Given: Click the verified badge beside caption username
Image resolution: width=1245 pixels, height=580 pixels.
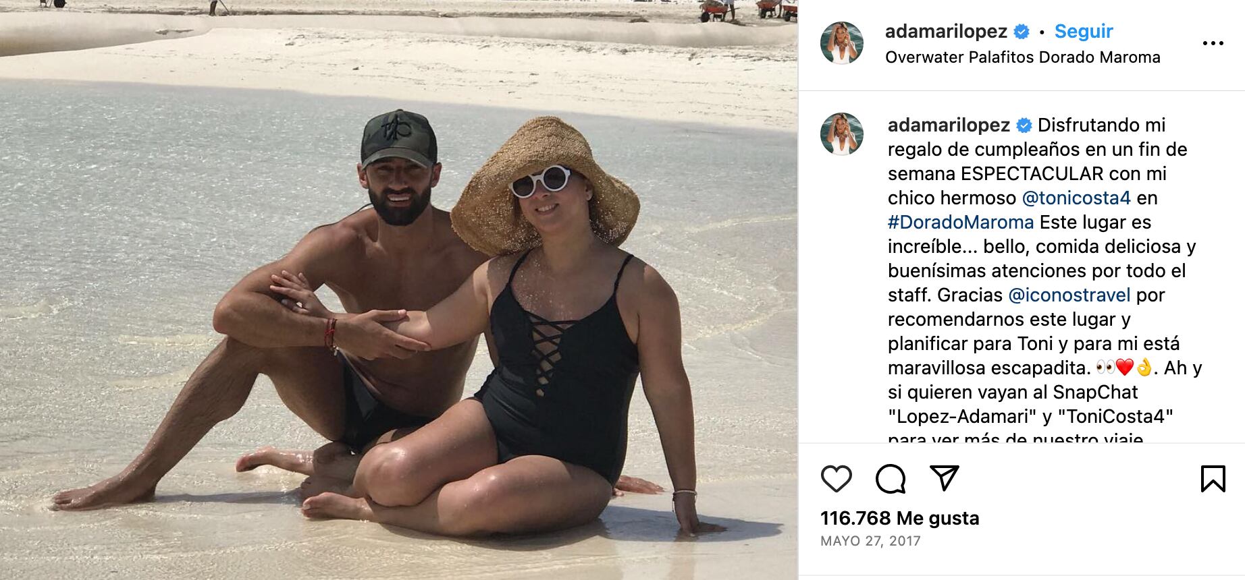Looking at the screenshot, I should 1024,125.
